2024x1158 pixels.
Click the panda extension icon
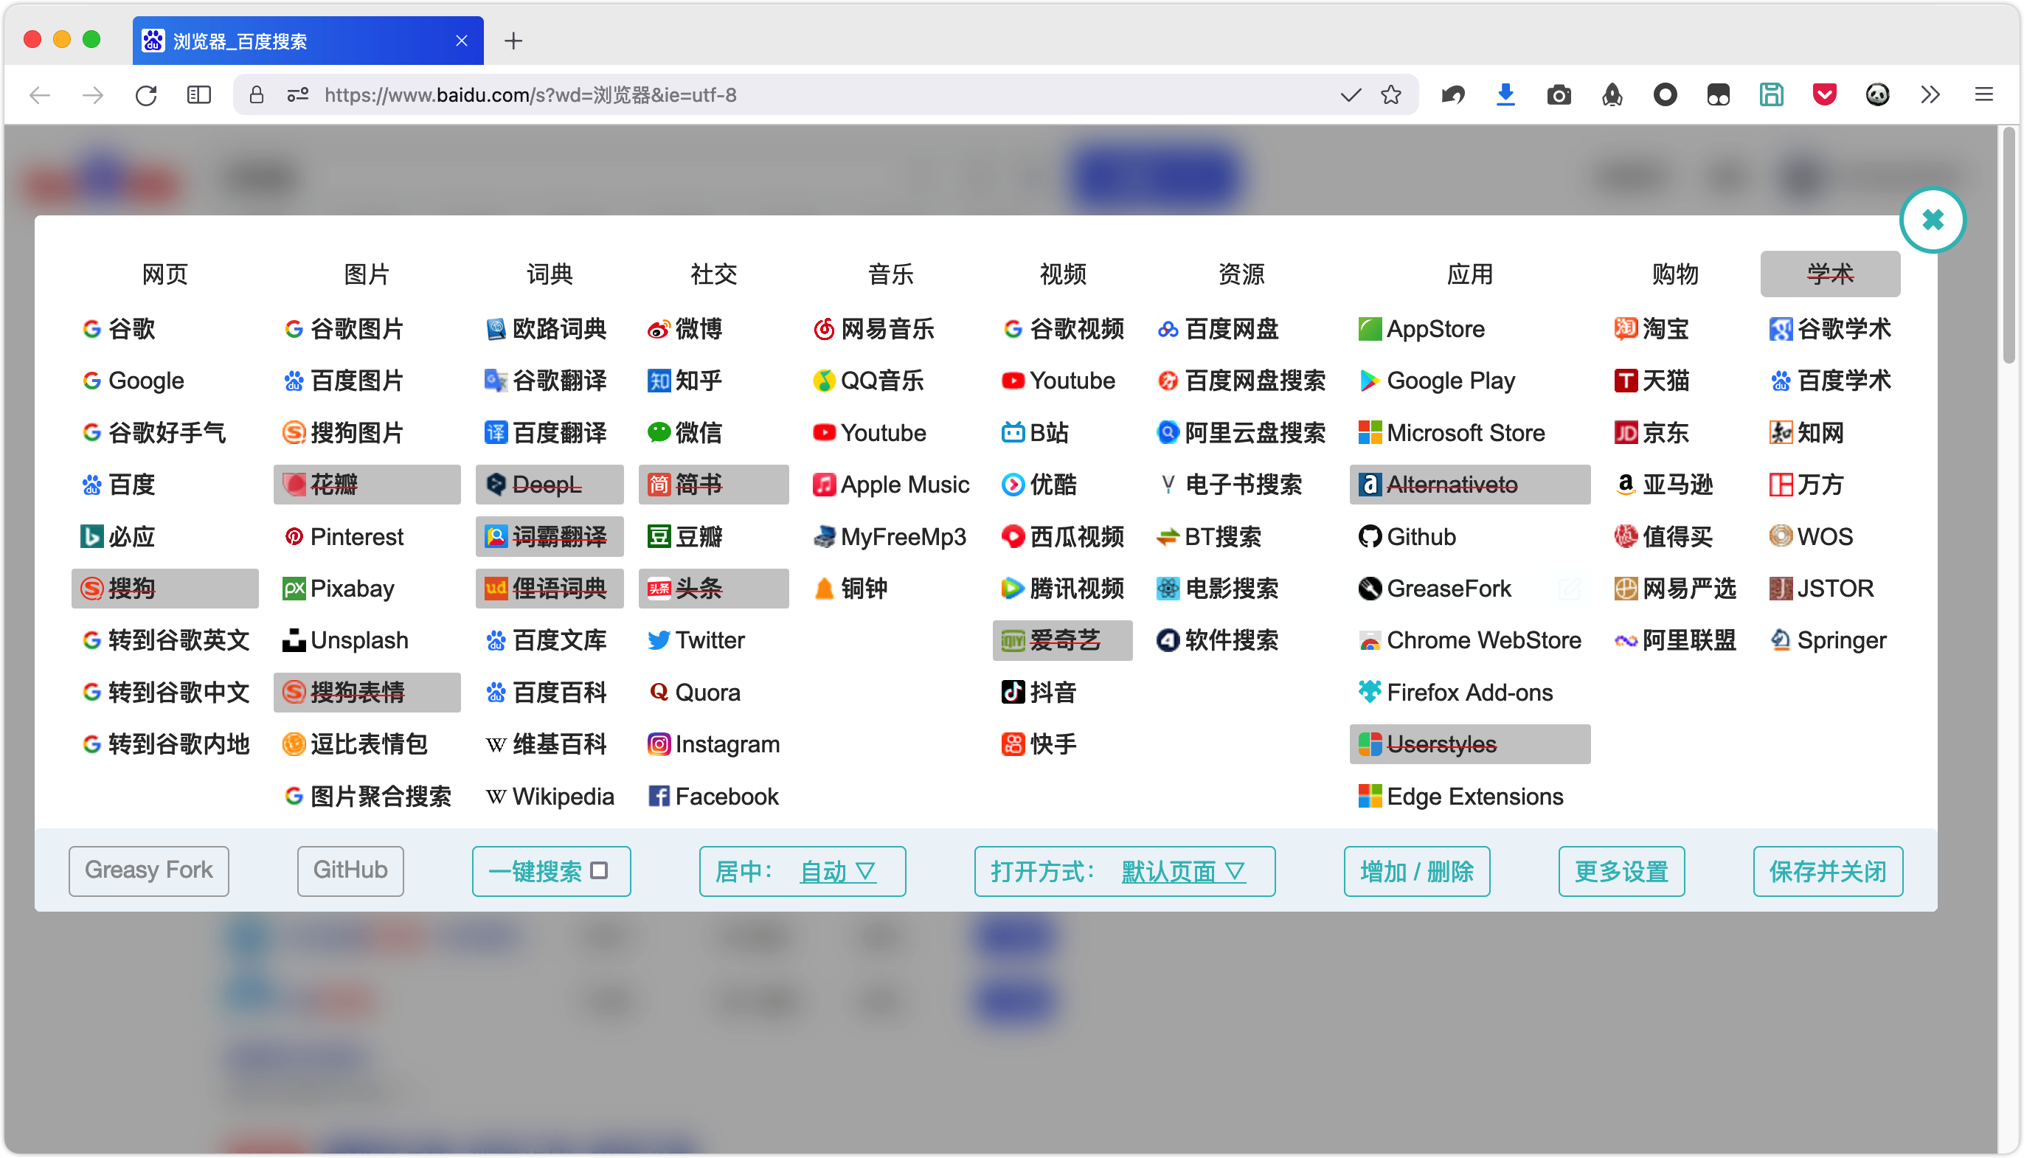[x=1877, y=94]
